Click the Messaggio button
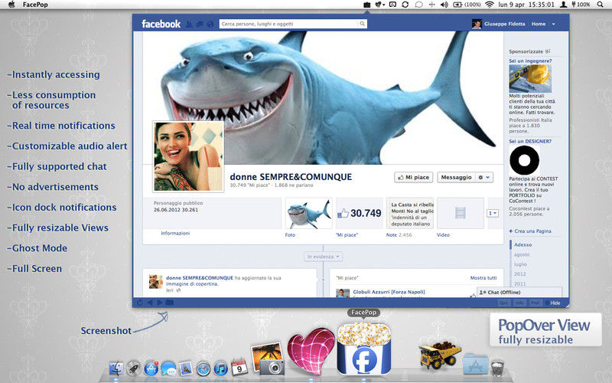Viewport: 612px width, 383px height. pyautogui.click(x=456, y=177)
